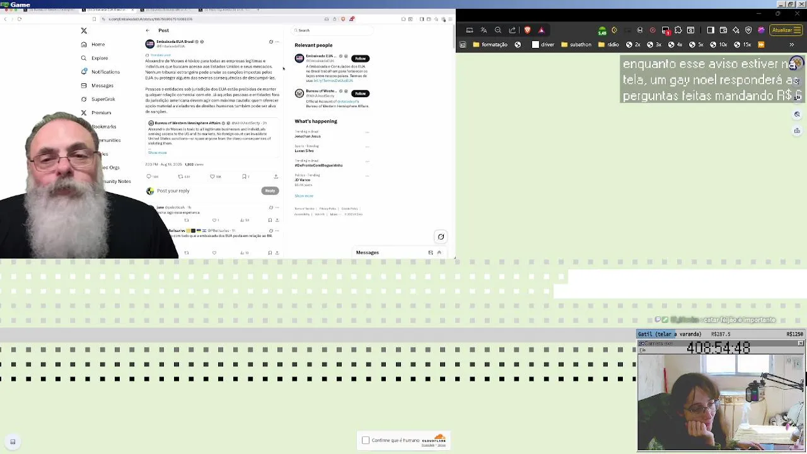807x454 pixels.
Task: Click the 15x bookmark
Action: click(x=742, y=45)
